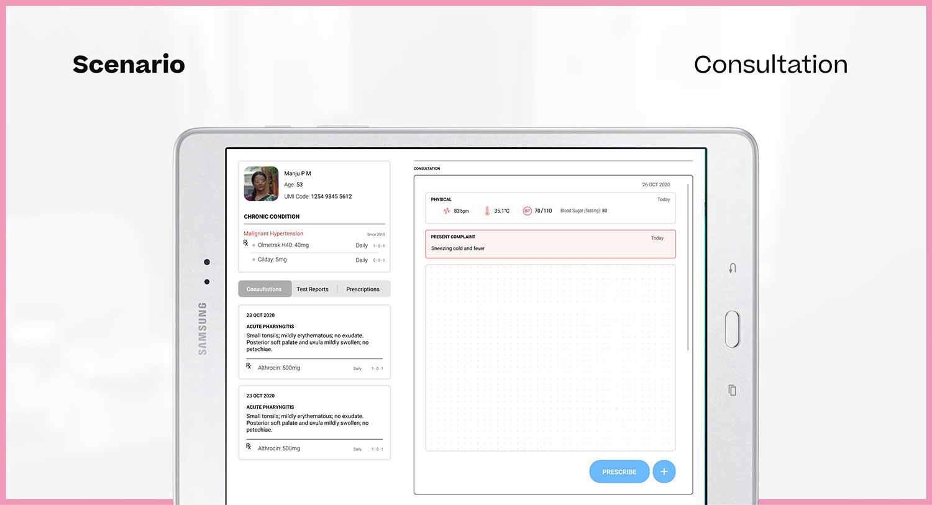Switch to the Consultations tab

click(264, 289)
